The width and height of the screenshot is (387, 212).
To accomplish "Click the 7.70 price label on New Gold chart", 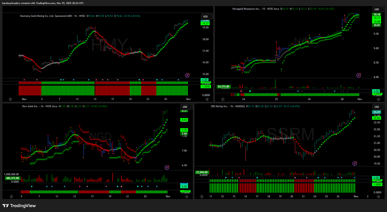I will [184, 130].
